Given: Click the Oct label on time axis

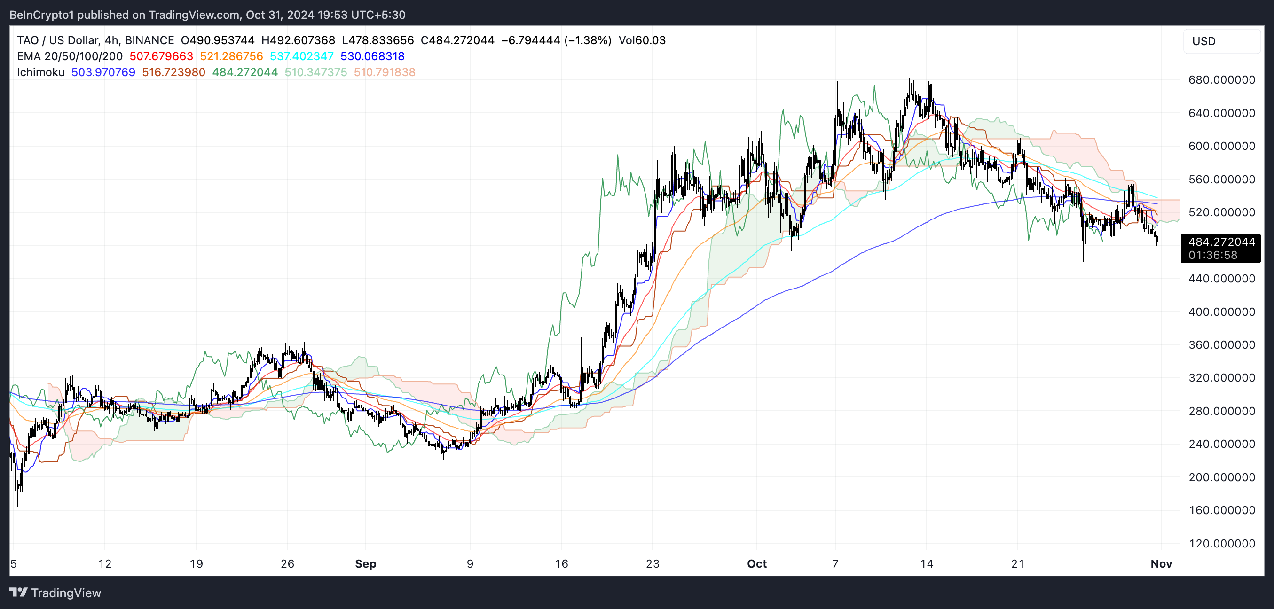Looking at the screenshot, I should 757,563.
